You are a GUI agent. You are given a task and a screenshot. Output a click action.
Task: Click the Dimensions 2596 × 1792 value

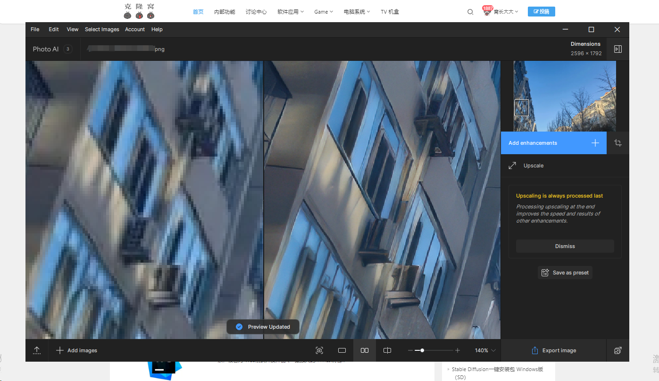[586, 53]
